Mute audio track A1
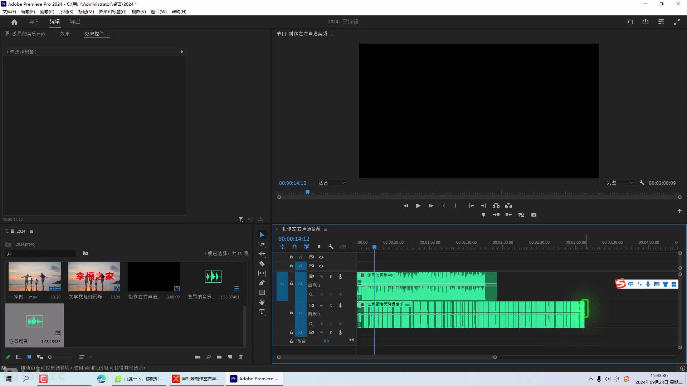The height and width of the screenshot is (386, 687). [x=321, y=276]
